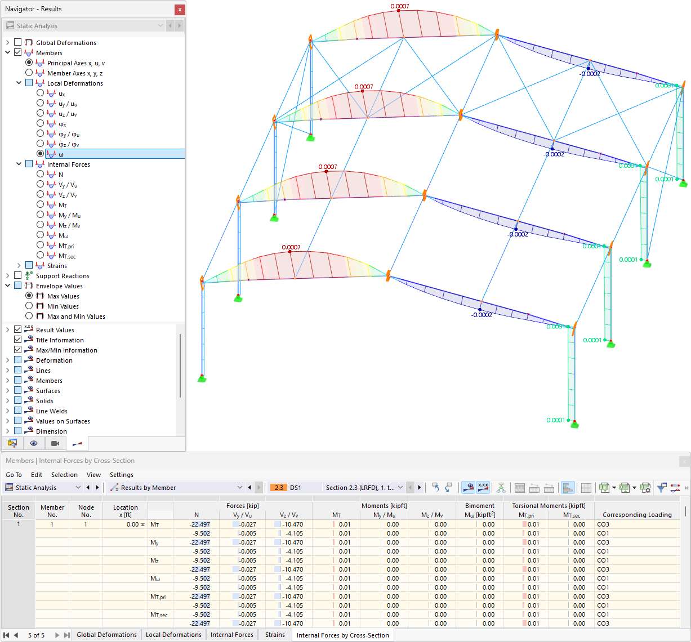Toggle result visibility eye icon in table toolbar
Image resolution: width=691 pixels, height=642 pixels.
point(468,488)
